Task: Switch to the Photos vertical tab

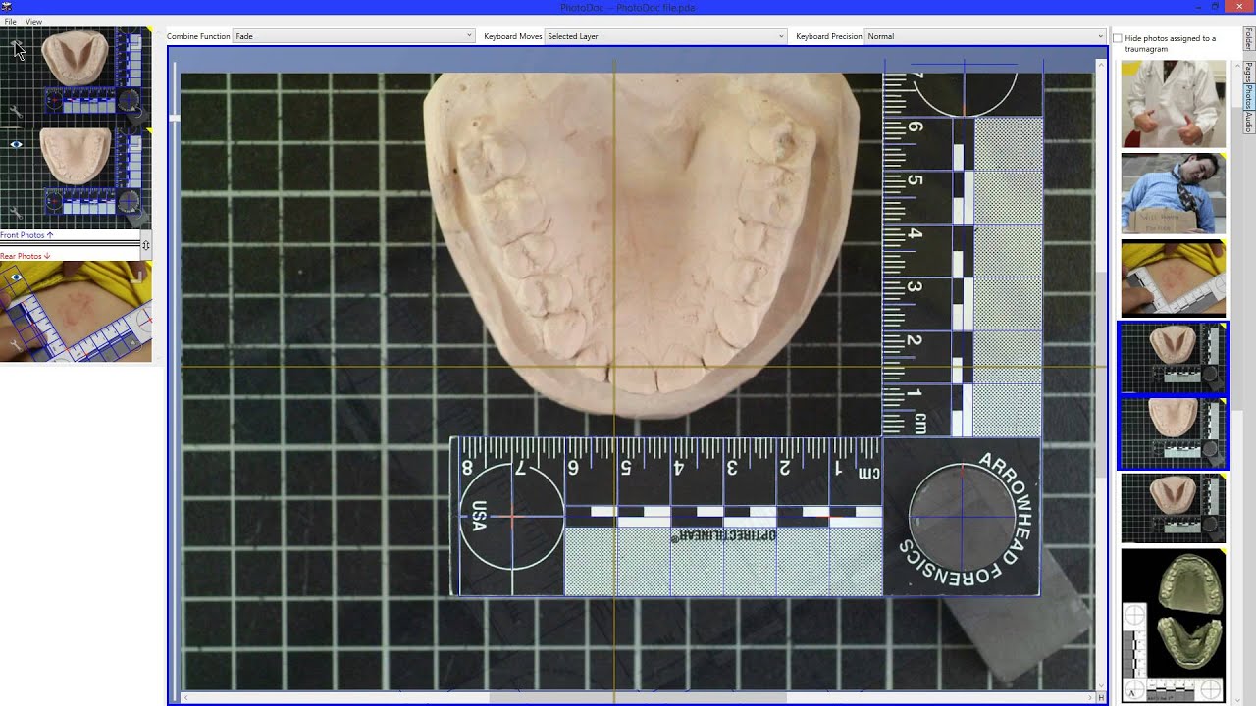Action: (x=1249, y=97)
